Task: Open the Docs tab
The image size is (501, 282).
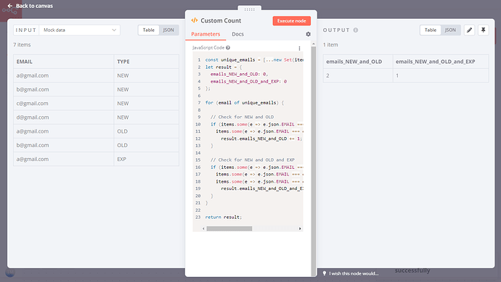Action: [237, 34]
